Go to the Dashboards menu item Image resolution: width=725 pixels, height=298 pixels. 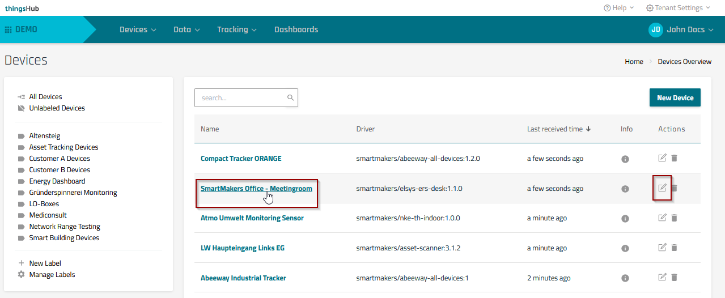296,29
